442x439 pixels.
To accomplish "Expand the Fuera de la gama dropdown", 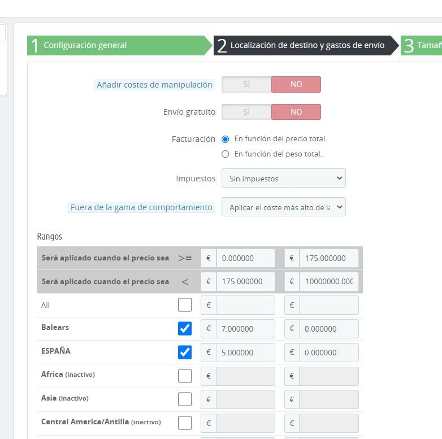I will [284, 207].
